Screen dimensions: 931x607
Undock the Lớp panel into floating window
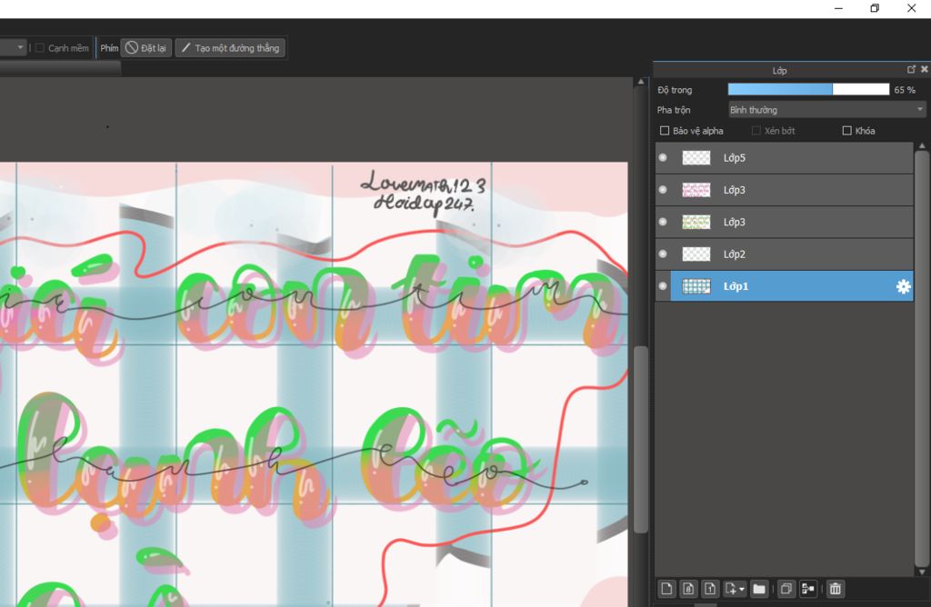[x=911, y=70]
